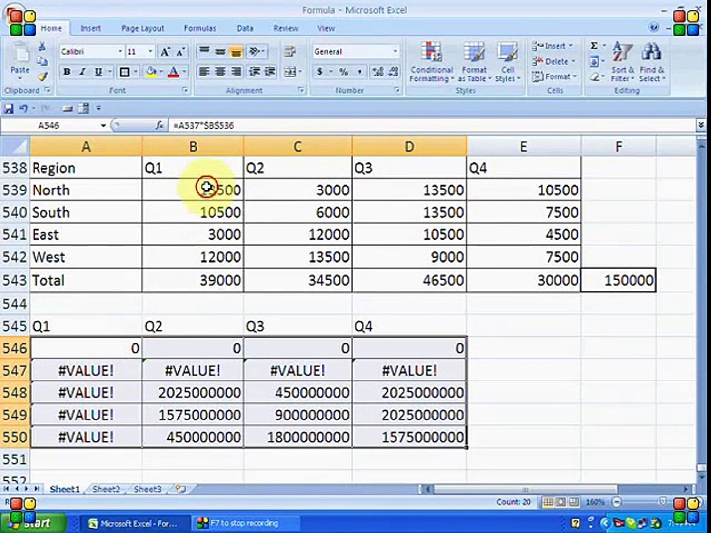
Task: Open the Page Layout ribbon tab
Action: coord(143,28)
